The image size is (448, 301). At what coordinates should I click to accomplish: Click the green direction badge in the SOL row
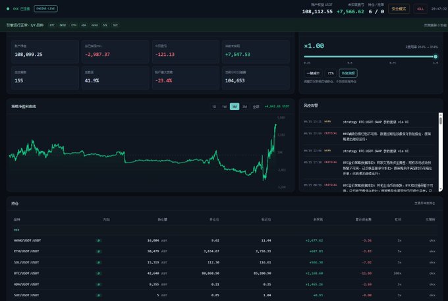point(99,262)
